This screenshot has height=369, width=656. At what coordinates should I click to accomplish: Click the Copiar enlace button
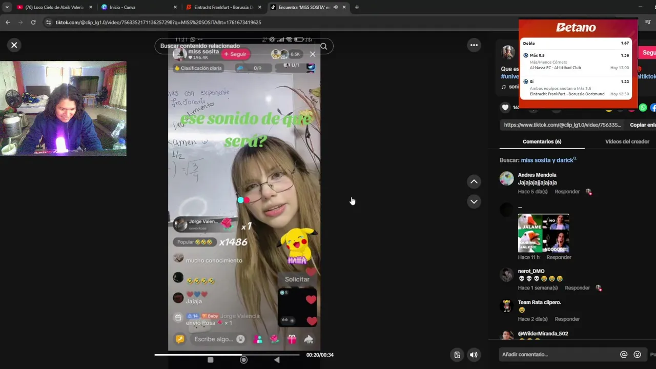click(x=643, y=125)
